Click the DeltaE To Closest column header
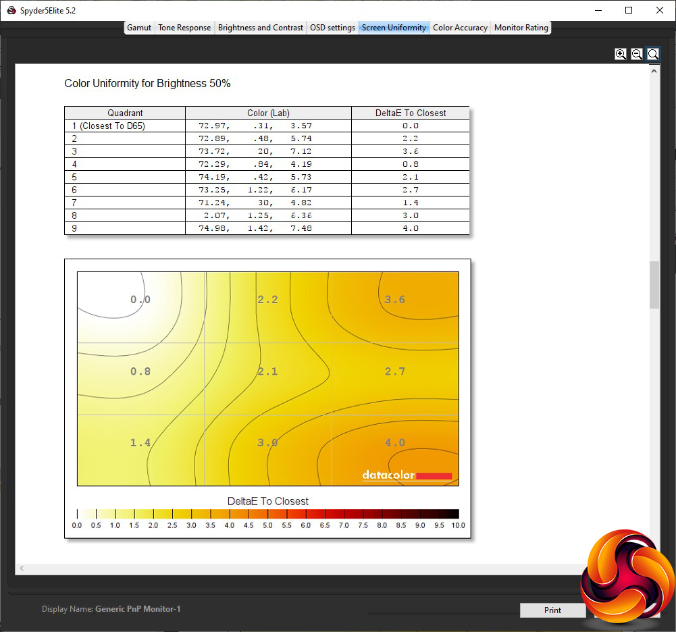 click(411, 113)
